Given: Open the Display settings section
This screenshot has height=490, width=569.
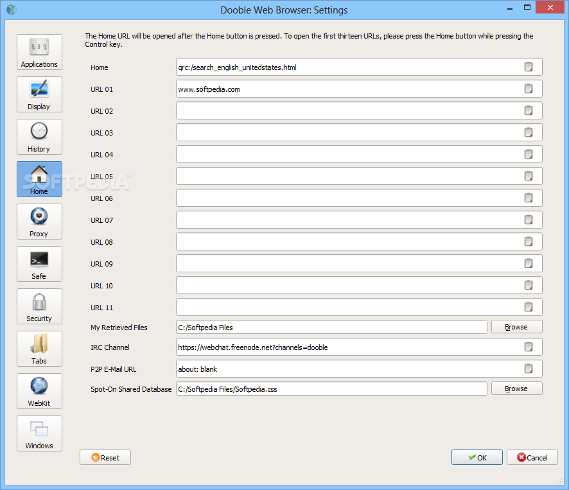Looking at the screenshot, I should [39, 94].
